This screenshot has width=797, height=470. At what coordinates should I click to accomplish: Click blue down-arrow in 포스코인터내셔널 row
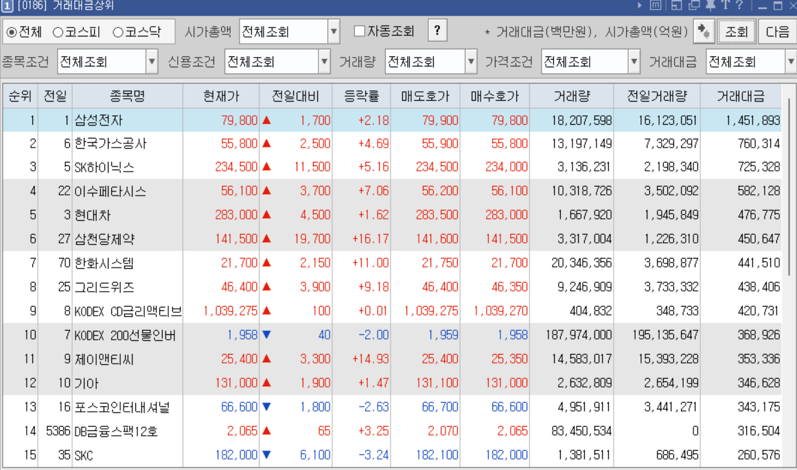click(266, 407)
